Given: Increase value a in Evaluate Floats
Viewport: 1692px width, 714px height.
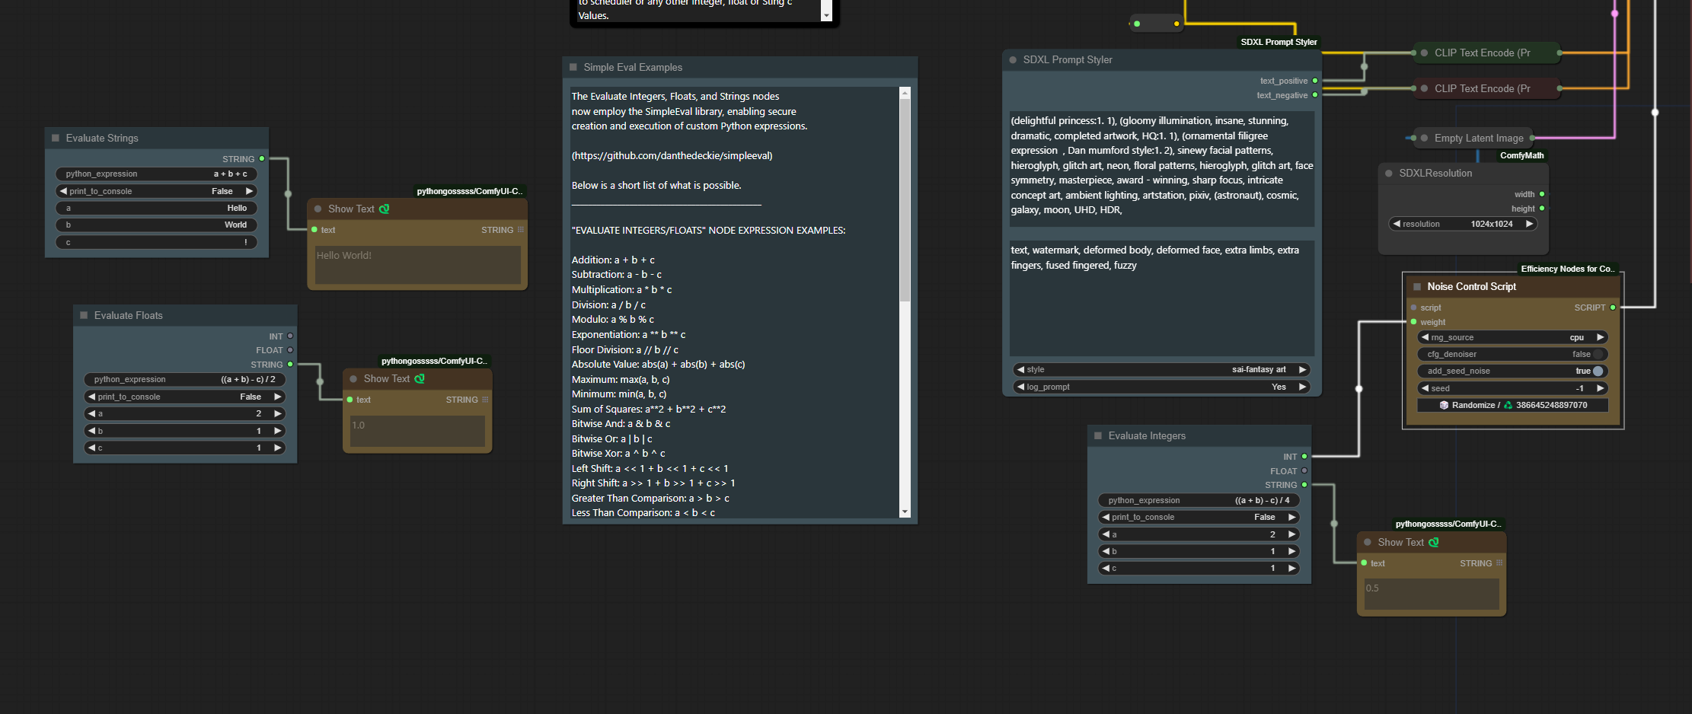Looking at the screenshot, I should click(x=278, y=413).
